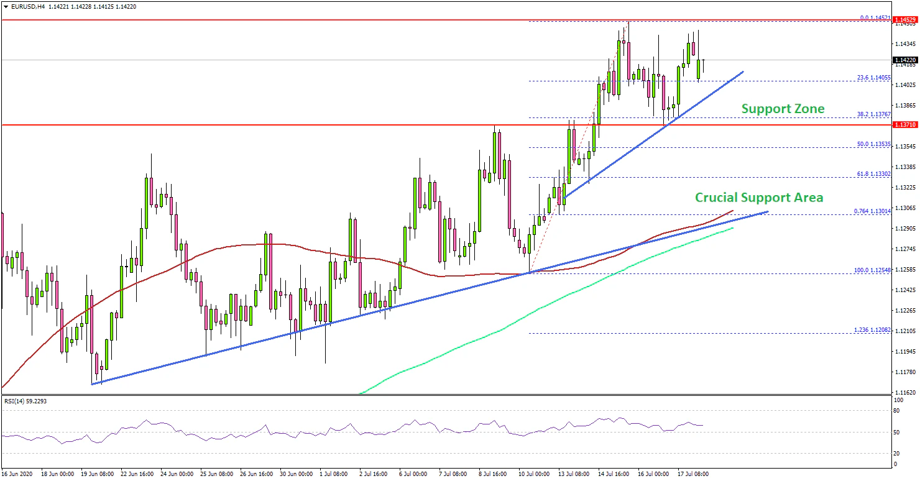Select the 50.0 Fibonacci level label

[875, 144]
